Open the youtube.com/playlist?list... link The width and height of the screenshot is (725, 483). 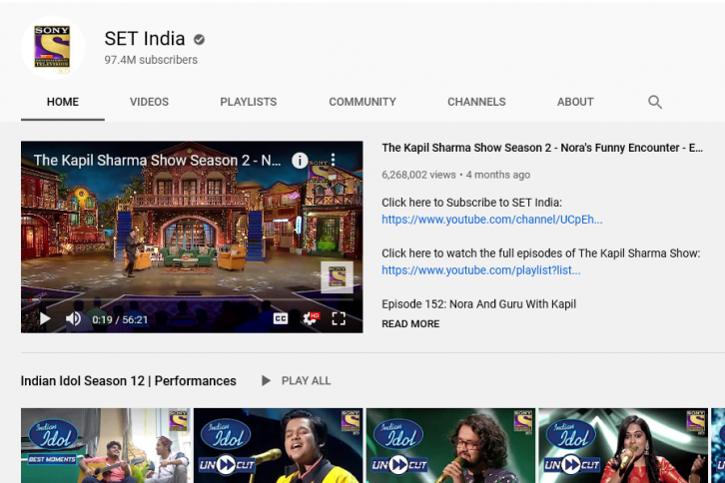[x=481, y=270]
